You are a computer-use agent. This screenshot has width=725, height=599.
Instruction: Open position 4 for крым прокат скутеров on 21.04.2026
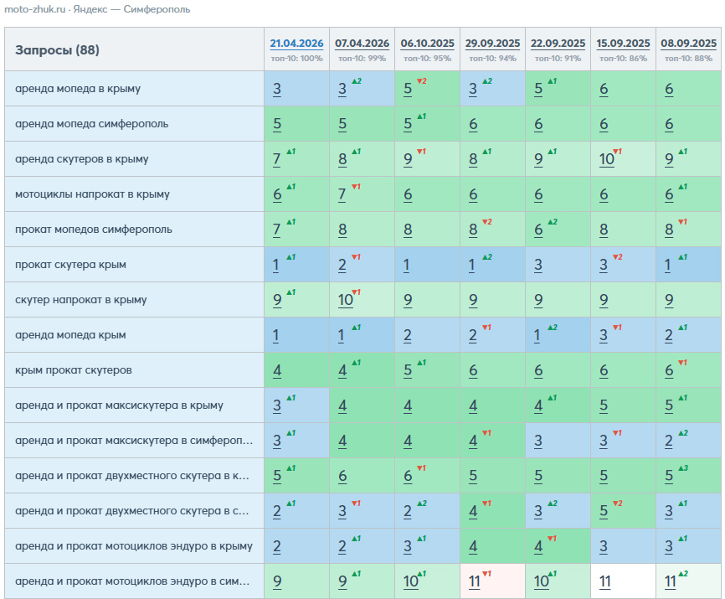277,370
